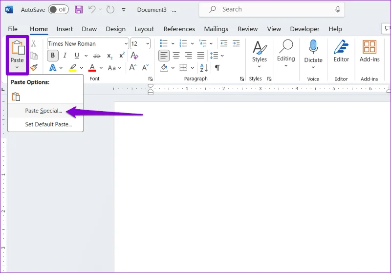
Task: Shrink the font size
Action: 145,67
